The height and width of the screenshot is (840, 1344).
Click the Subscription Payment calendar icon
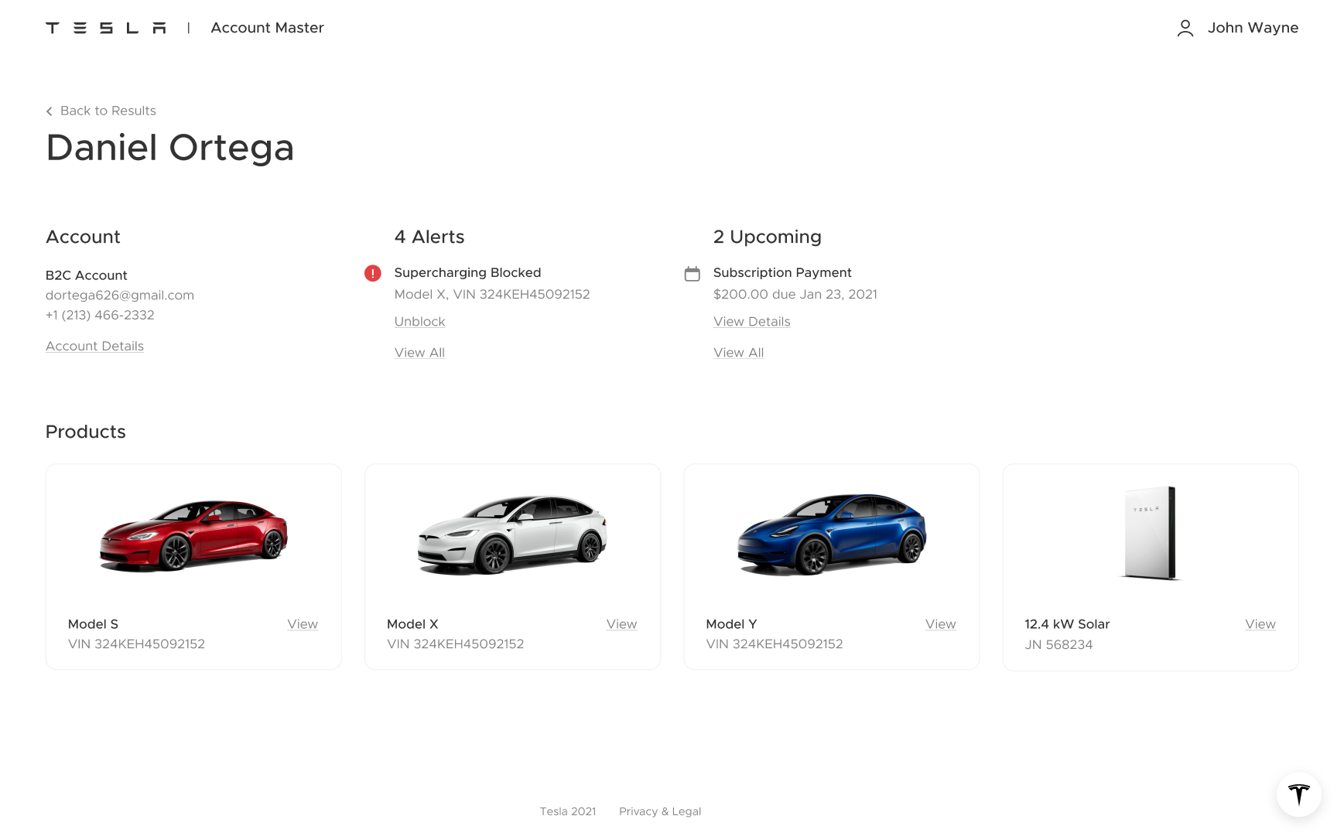click(693, 274)
